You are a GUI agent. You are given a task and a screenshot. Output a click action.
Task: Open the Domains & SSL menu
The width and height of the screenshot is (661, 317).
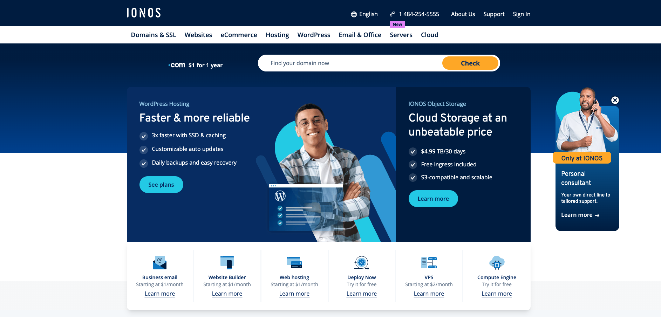(x=153, y=35)
